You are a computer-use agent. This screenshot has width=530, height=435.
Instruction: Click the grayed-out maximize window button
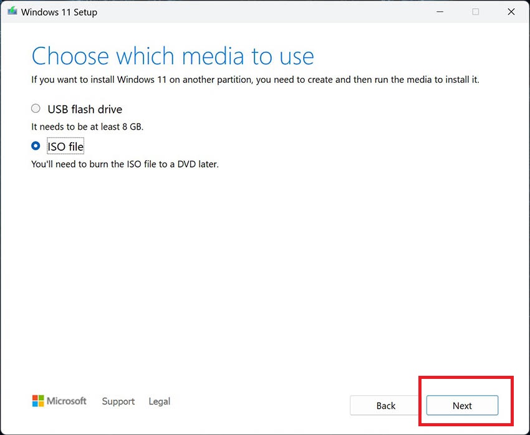pyautogui.click(x=476, y=12)
